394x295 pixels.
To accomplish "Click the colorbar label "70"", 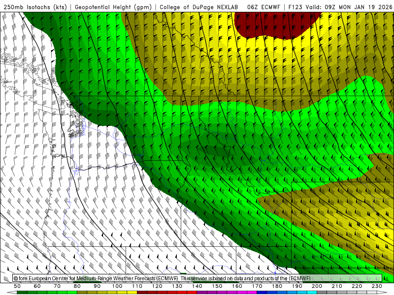I will (57, 286).
